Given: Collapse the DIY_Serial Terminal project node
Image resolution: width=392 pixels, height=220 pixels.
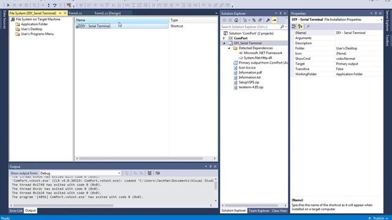Looking at the screenshot, I should (224, 43).
